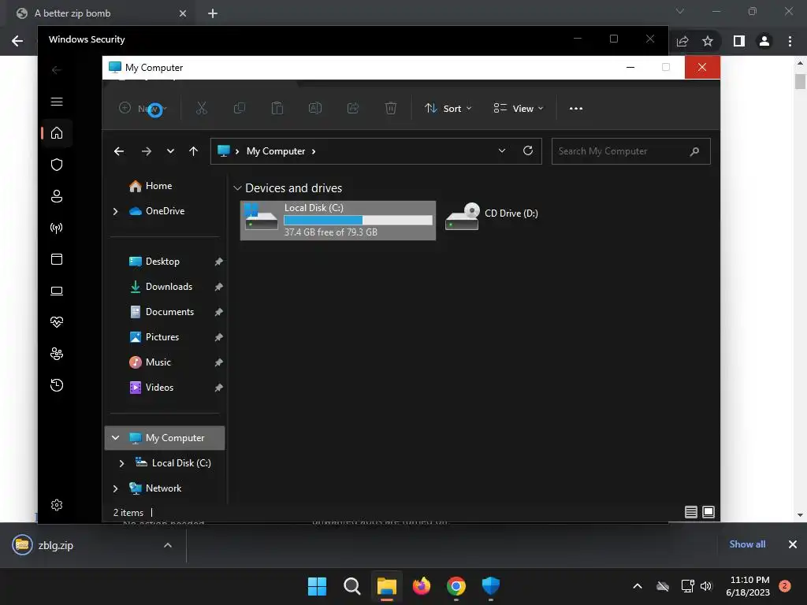The height and width of the screenshot is (605, 807).
Task: Open Chrome profile icon
Action: coord(764,41)
